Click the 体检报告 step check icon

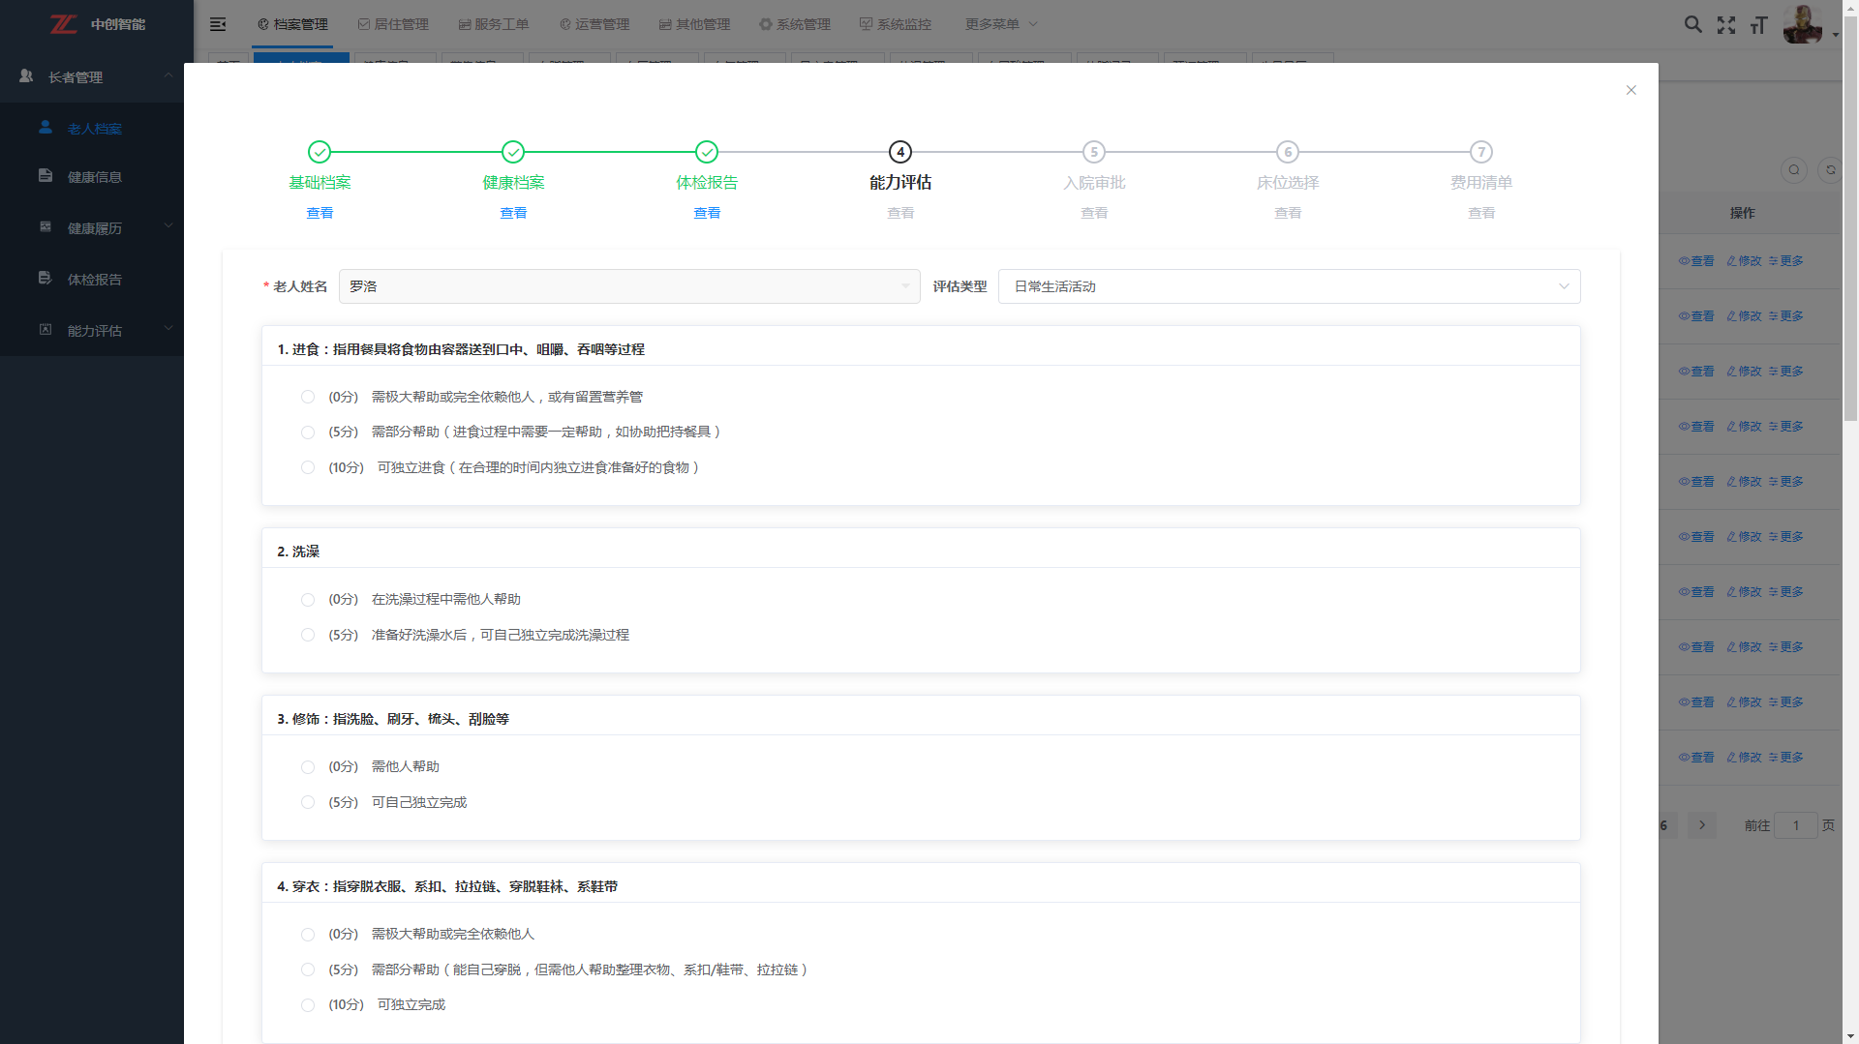(707, 152)
